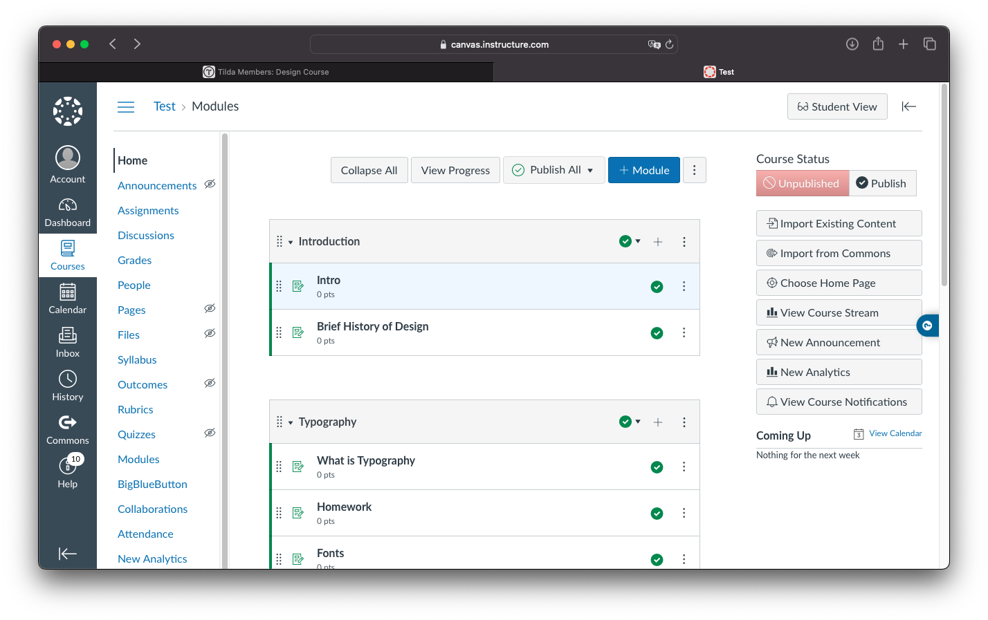
Task: Grab the drag handle of Introduction module
Action: point(280,241)
